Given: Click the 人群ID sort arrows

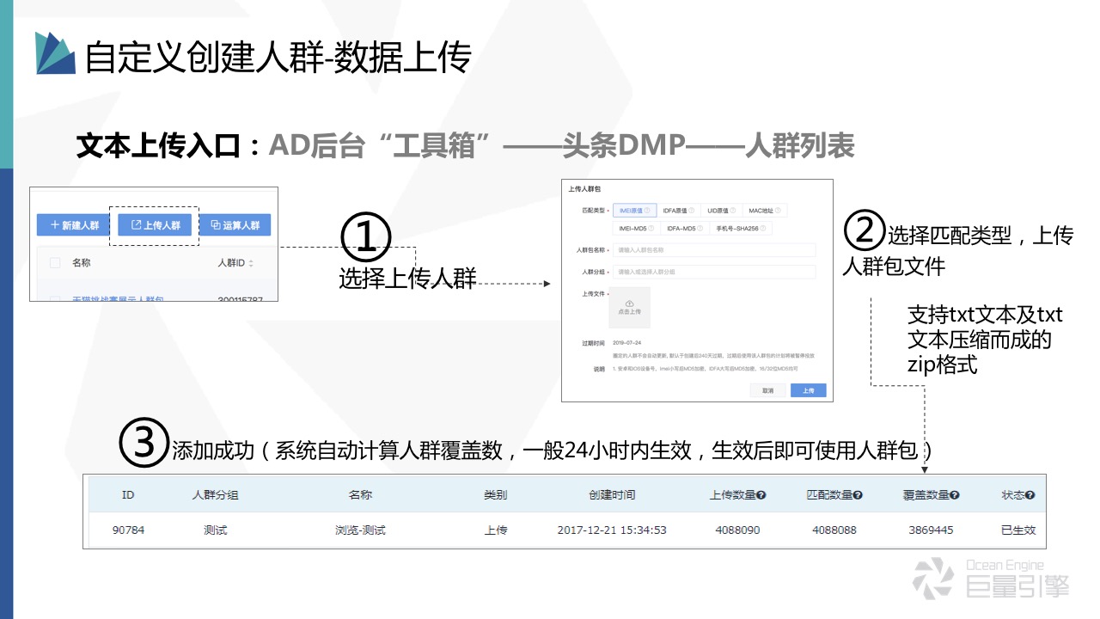Looking at the screenshot, I should 251,263.
